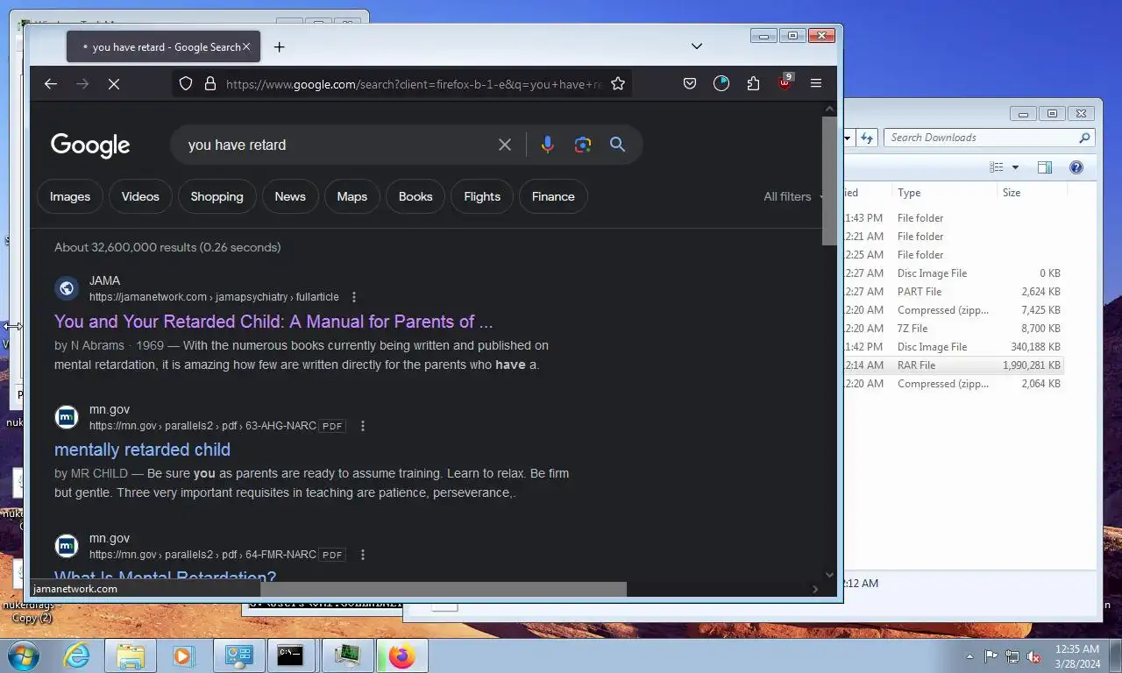This screenshot has width=1122, height=673.
Task: Sort Downloads by the Size column
Action: tap(1030, 193)
